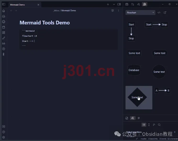Place cursor in the mermaid code block

[69, 39]
